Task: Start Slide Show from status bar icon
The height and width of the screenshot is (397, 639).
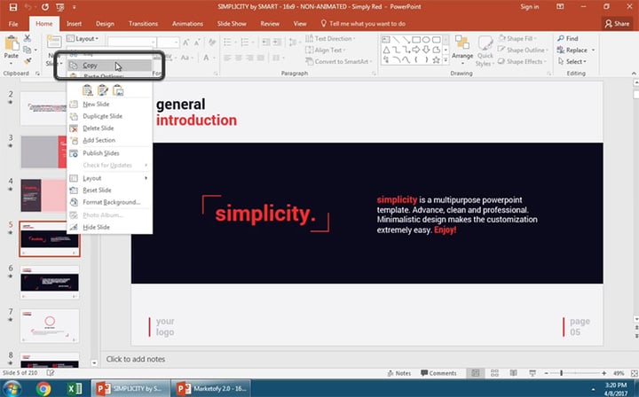Action: coord(532,373)
